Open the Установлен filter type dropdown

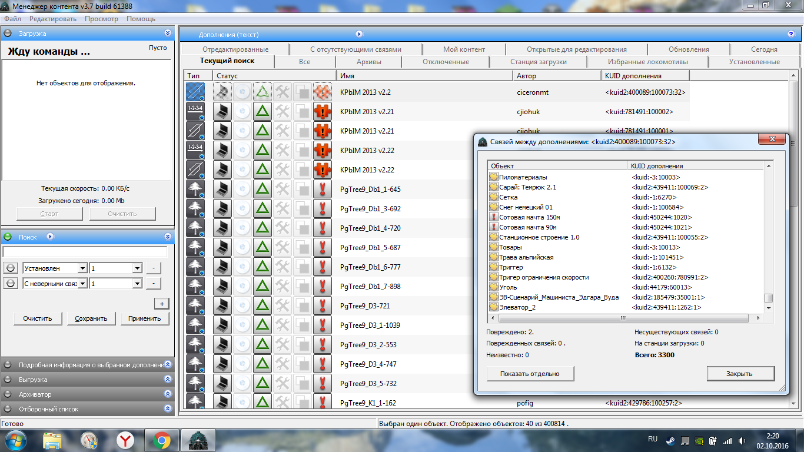(82, 268)
